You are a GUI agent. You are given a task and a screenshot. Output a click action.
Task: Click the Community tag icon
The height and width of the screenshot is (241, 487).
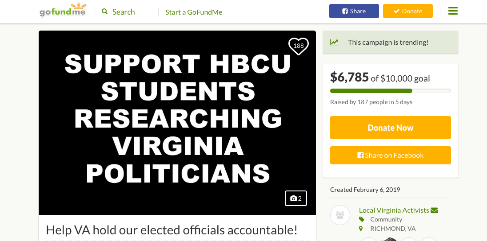pyautogui.click(x=362, y=219)
